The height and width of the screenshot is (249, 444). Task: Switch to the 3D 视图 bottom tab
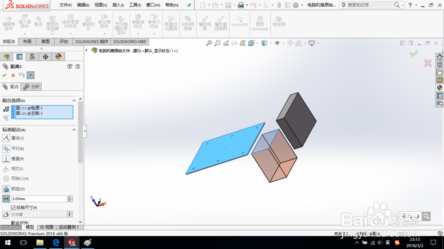[47, 227]
